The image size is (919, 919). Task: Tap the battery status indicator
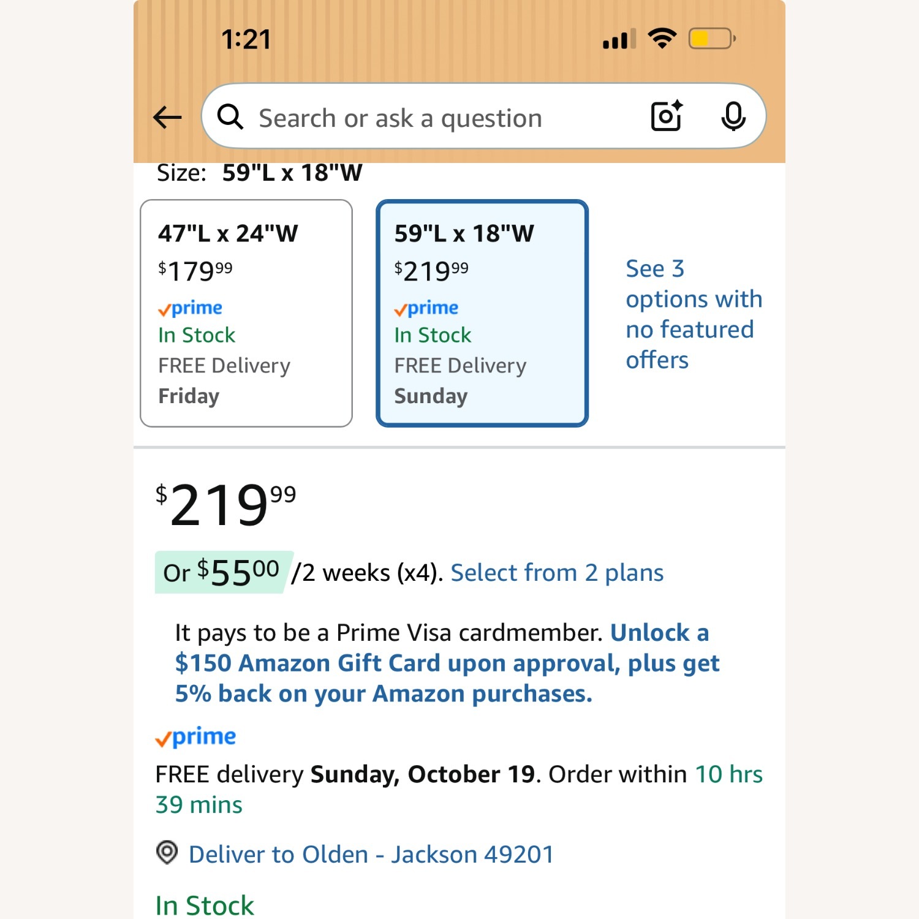(x=711, y=39)
